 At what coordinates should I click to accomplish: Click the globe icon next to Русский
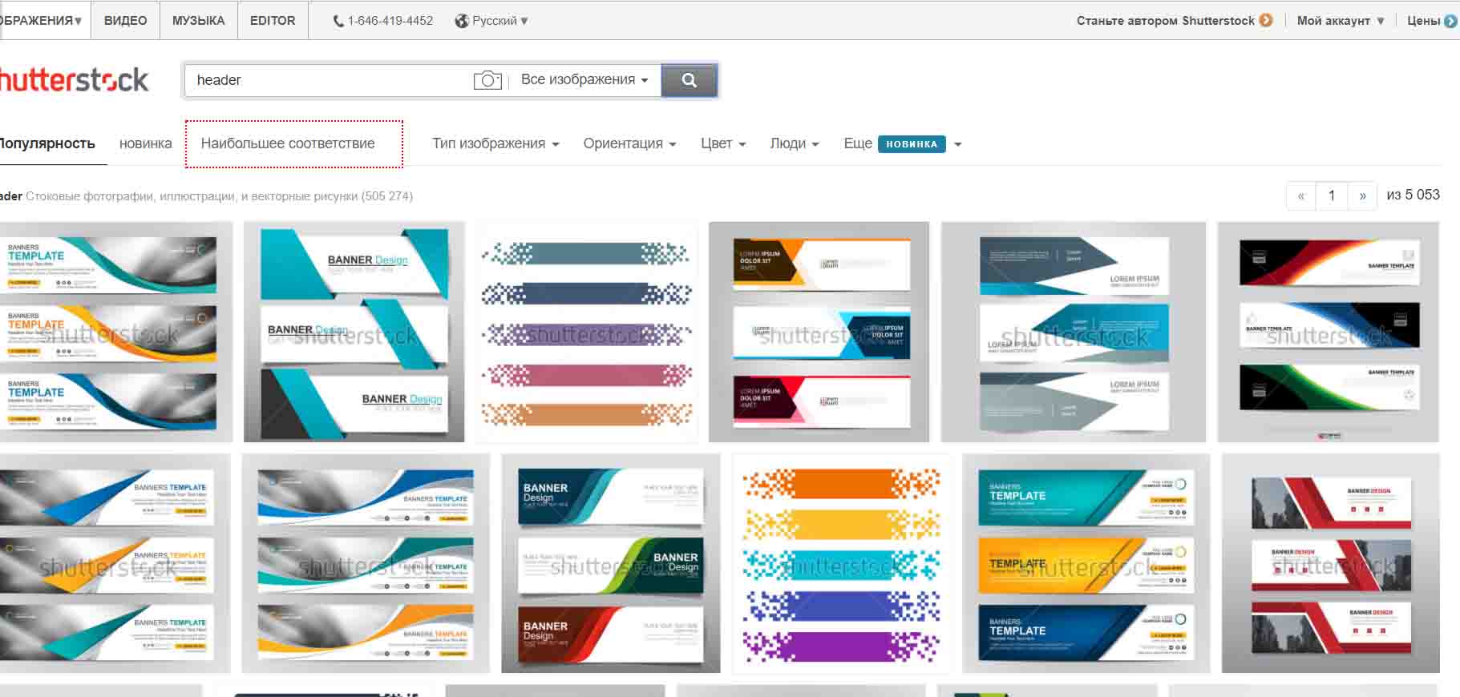tap(462, 21)
